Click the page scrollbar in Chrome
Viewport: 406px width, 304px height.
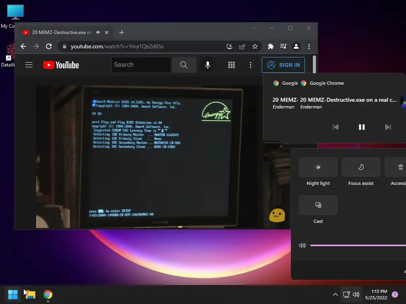pos(314,65)
